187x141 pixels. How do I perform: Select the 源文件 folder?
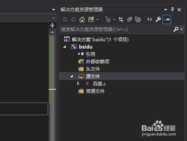93,77
